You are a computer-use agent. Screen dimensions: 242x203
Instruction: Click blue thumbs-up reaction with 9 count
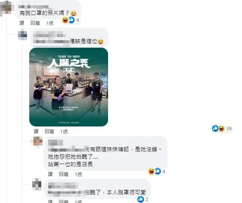click(x=71, y=20)
